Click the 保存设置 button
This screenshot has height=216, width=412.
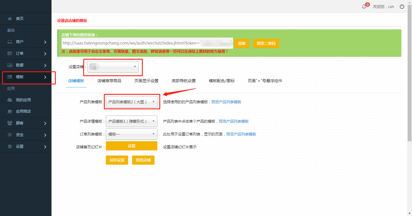coord(117,160)
